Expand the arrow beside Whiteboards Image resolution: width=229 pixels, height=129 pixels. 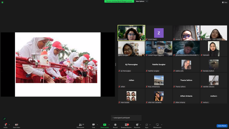point(162,125)
